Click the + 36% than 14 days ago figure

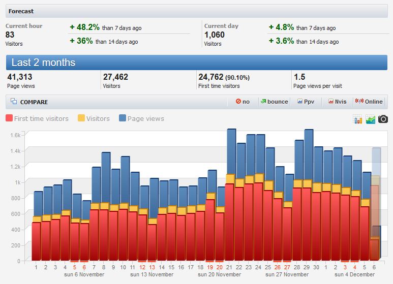(x=104, y=41)
